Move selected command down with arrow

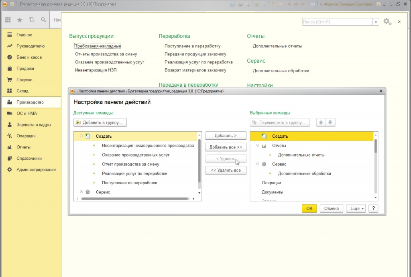[x=330, y=122]
